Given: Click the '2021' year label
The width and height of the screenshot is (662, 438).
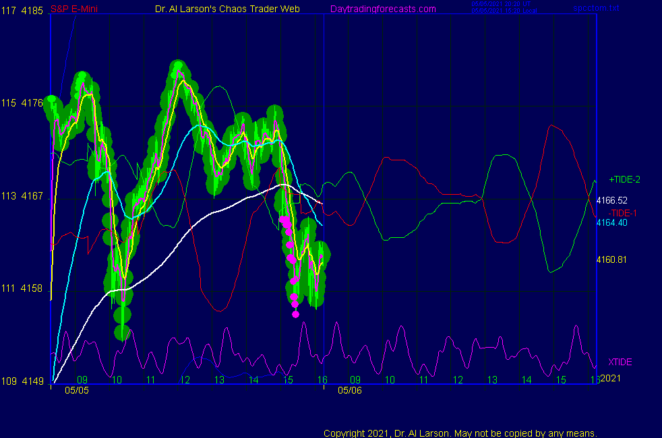Looking at the screenshot, I should tap(611, 378).
